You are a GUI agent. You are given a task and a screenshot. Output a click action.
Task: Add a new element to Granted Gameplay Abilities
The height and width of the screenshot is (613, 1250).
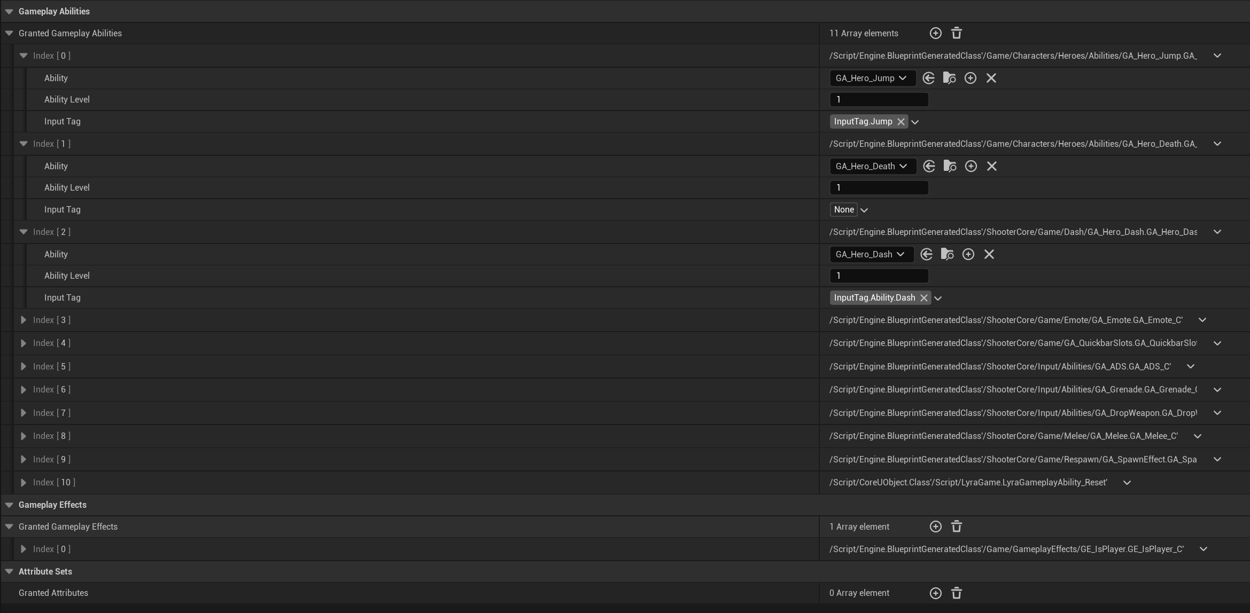click(935, 33)
